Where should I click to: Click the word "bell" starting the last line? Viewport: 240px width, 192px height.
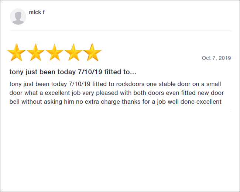[x=15, y=102]
